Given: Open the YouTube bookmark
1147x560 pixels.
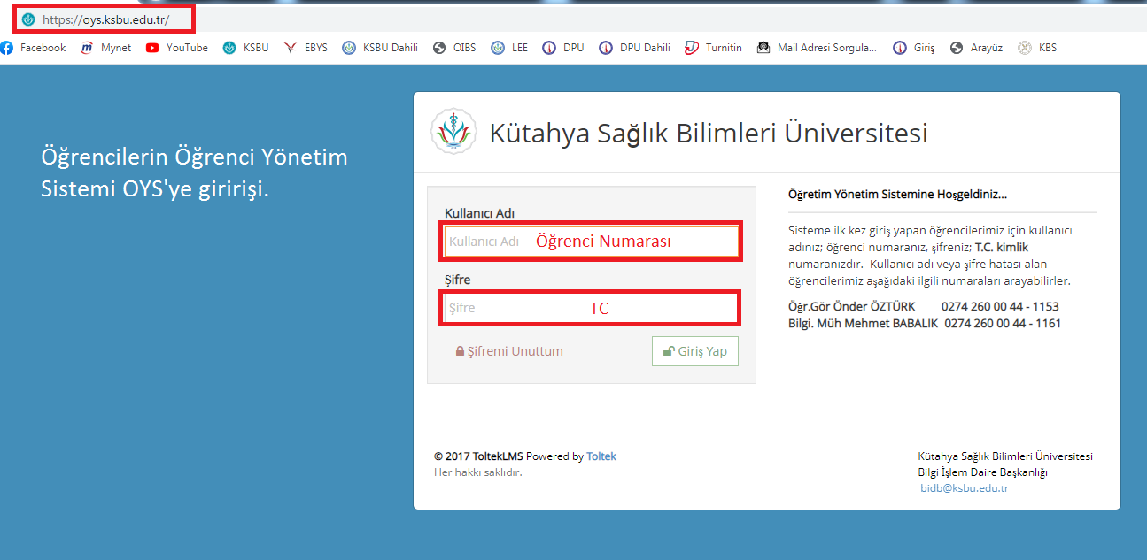Looking at the screenshot, I should 177,48.
